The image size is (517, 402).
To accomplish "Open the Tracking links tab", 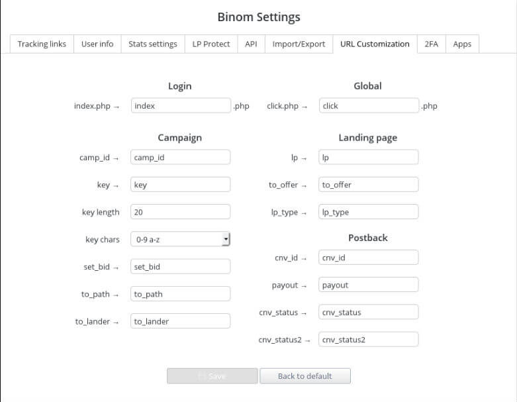I will [x=42, y=44].
